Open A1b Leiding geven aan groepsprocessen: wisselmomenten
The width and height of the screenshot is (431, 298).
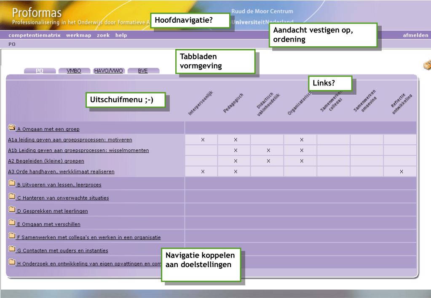(78, 151)
